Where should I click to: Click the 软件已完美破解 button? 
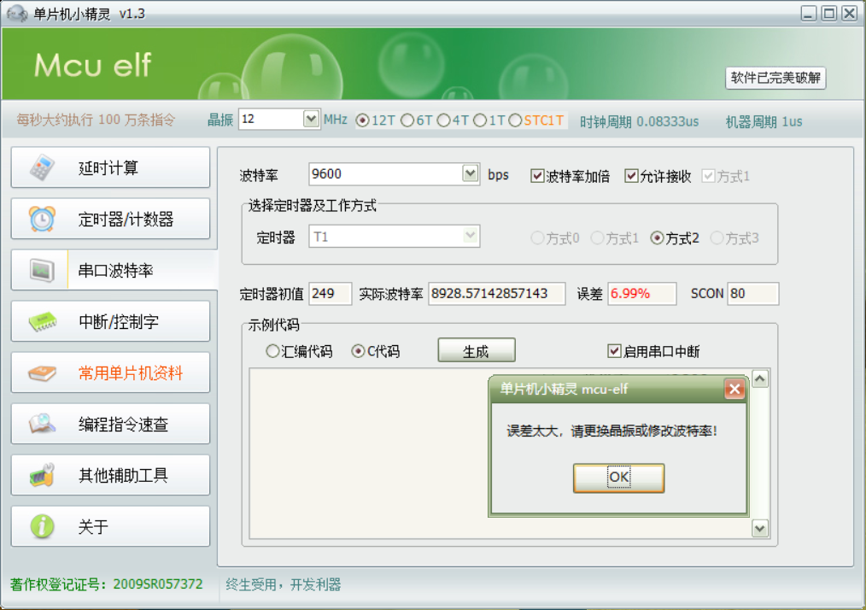(x=775, y=78)
